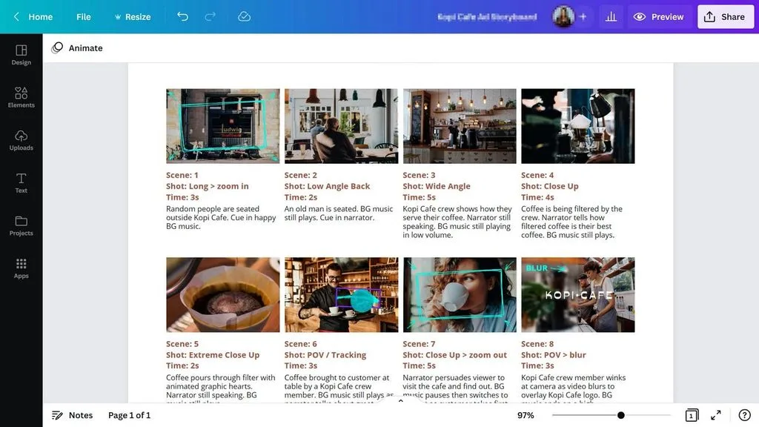Open the Text sidebar tab
The height and width of the screenshot is (427, 759).
click(21, 182)
